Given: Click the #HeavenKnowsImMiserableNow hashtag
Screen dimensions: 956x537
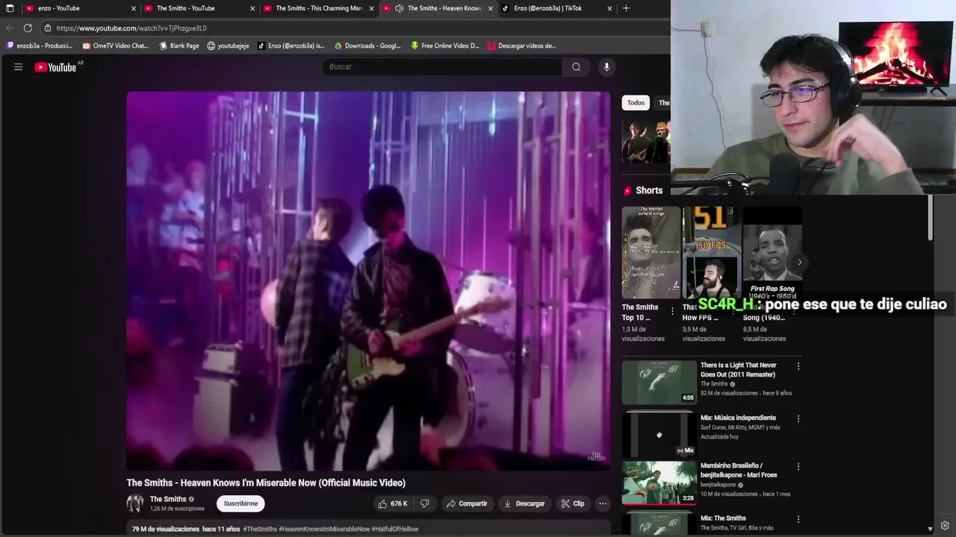Looking at the screenshot, I should [324, 529].
